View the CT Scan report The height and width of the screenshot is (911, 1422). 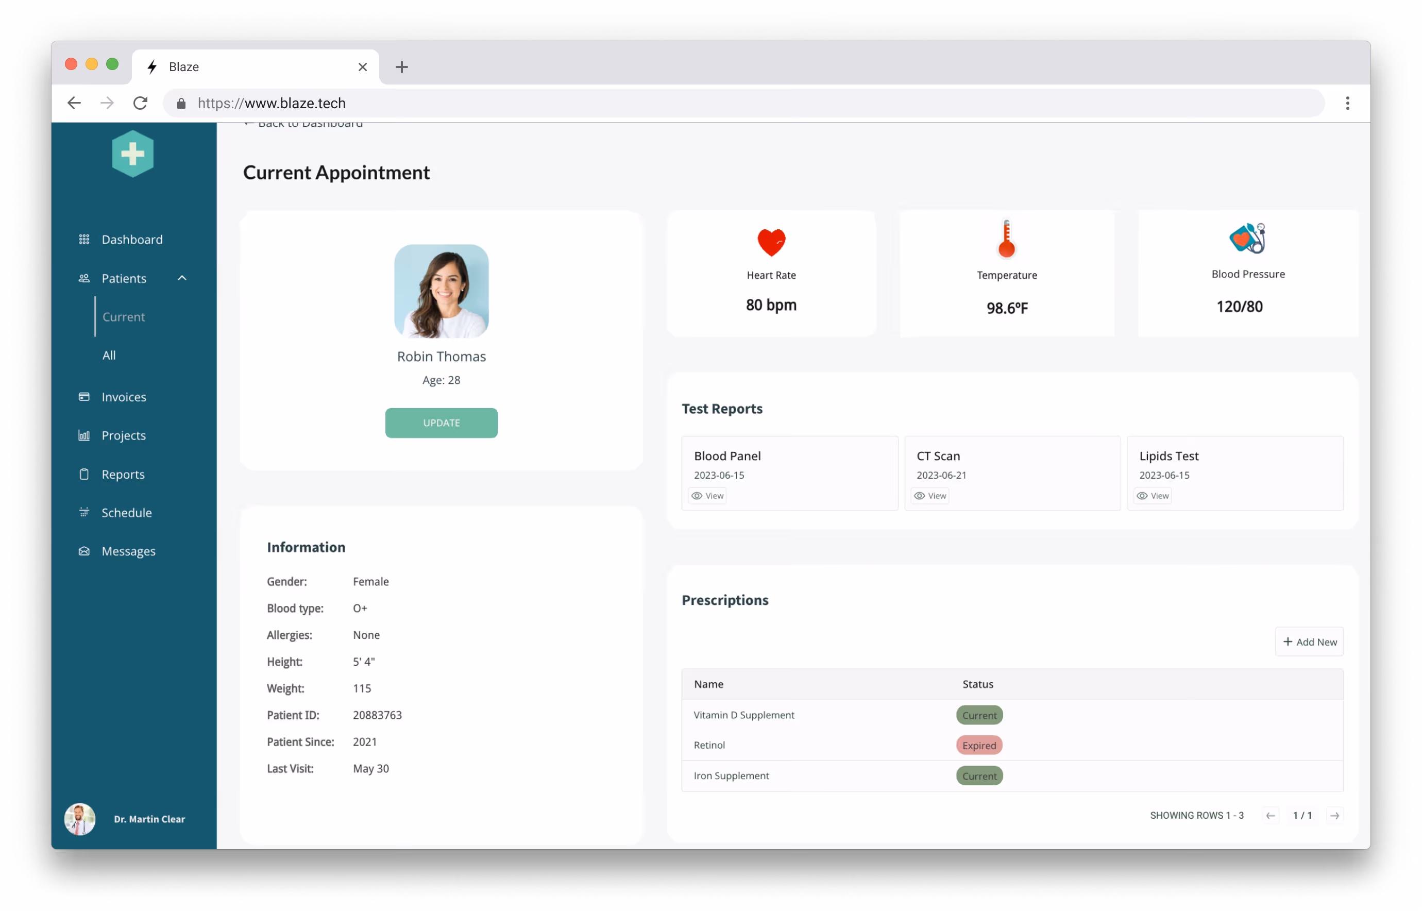pyautogui.click(x=930, y=496)
